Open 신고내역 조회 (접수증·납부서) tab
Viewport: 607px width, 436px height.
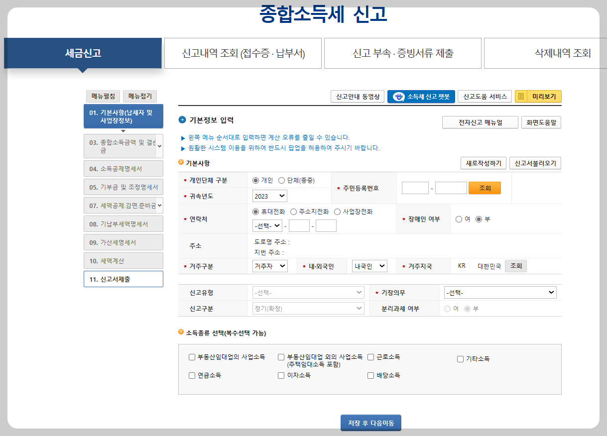click(243, 53)
